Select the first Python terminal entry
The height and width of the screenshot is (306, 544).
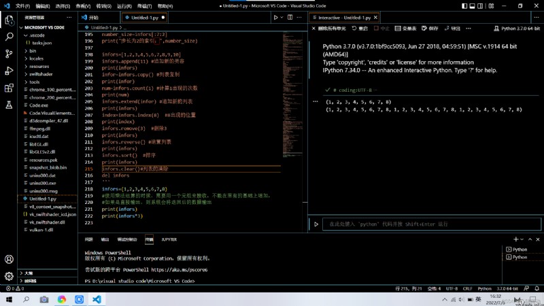click(x=520, y=250)
